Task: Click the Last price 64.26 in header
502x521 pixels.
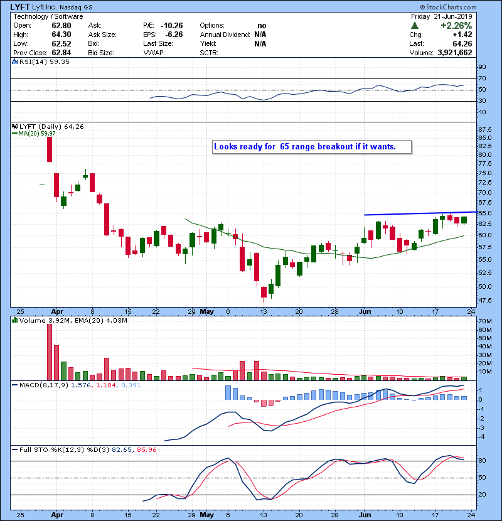Action: point(462,43)
